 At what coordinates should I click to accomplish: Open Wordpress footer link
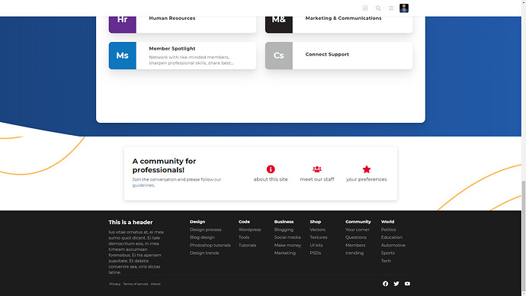point(249,230)
